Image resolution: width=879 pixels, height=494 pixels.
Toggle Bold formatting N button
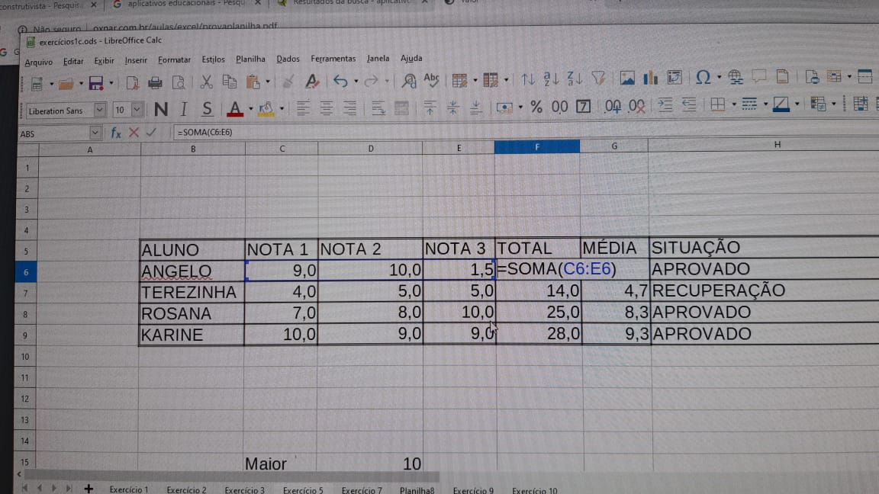click(161, 109)
